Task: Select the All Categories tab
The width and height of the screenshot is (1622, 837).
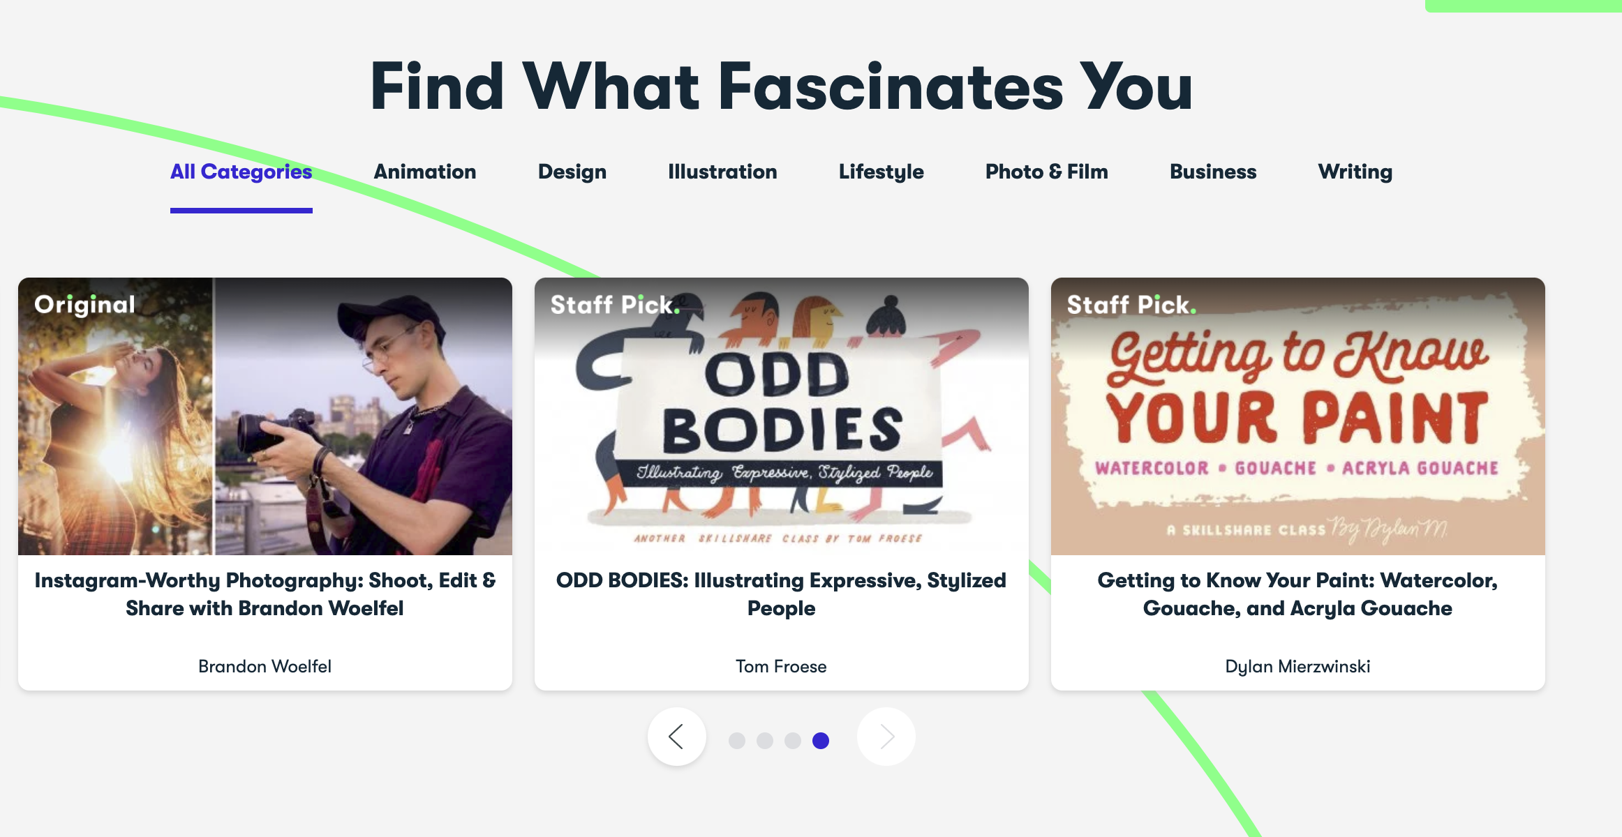Action: [x=241, y=172]
